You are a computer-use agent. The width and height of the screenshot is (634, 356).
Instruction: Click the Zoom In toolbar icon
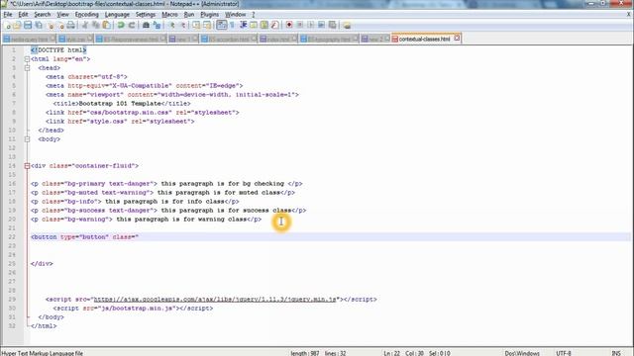[x=171, y=25]
